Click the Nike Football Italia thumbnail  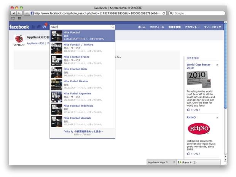point(57,73)
